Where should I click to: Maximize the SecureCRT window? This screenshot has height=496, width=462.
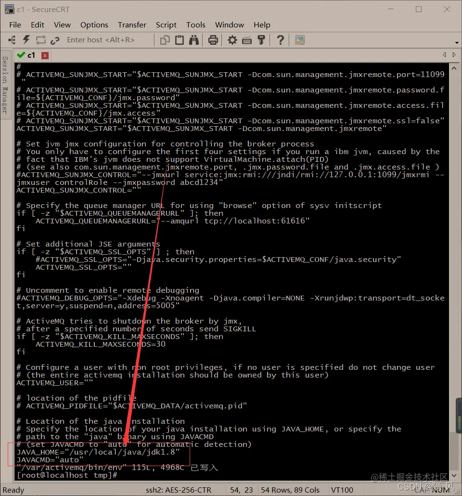[419, 9]
